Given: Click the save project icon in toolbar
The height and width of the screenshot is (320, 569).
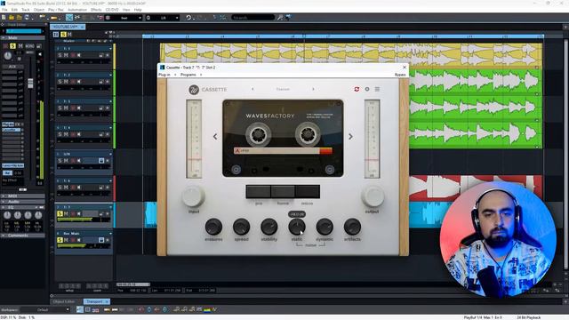Looking at the screenshot, I should tap(27, 18).
